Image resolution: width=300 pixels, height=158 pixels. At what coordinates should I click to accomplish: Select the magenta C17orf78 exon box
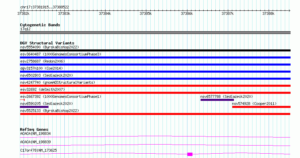point(190,154)
